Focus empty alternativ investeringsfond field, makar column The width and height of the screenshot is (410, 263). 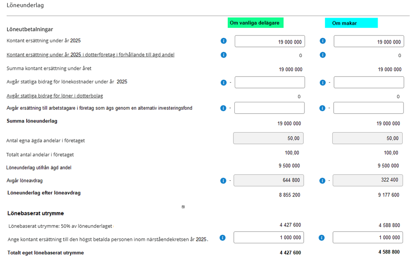click(369, 108)
